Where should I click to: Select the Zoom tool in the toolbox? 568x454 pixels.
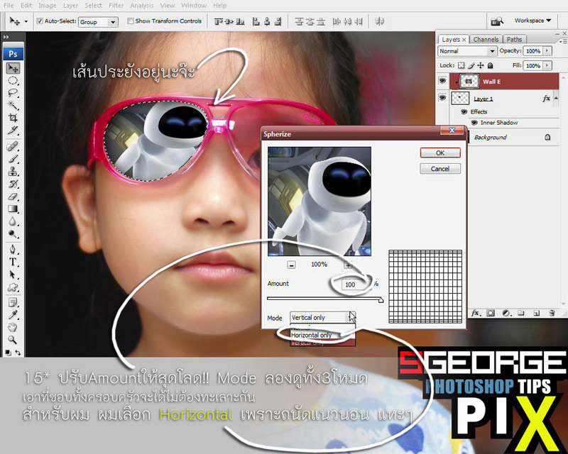[13, 340]
